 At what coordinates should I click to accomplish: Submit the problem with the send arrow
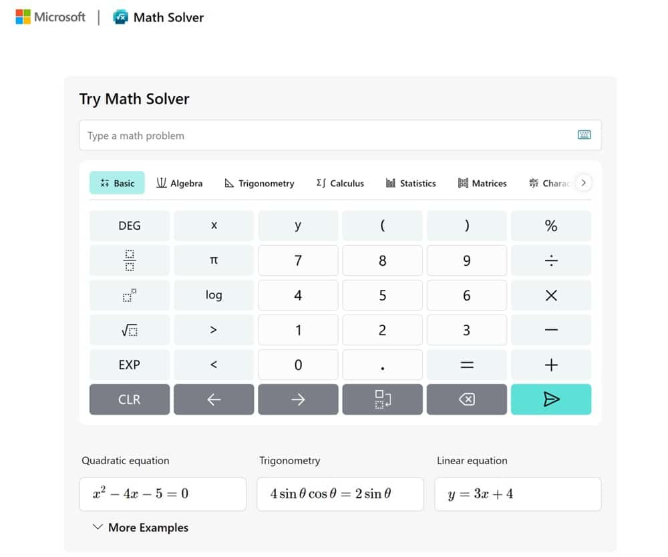(x=550, y=399)
